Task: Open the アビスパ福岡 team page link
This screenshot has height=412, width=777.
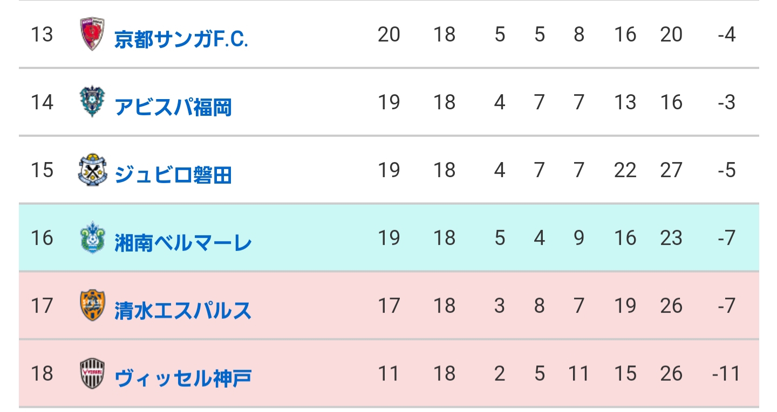Action: click(x=173, y=108)
